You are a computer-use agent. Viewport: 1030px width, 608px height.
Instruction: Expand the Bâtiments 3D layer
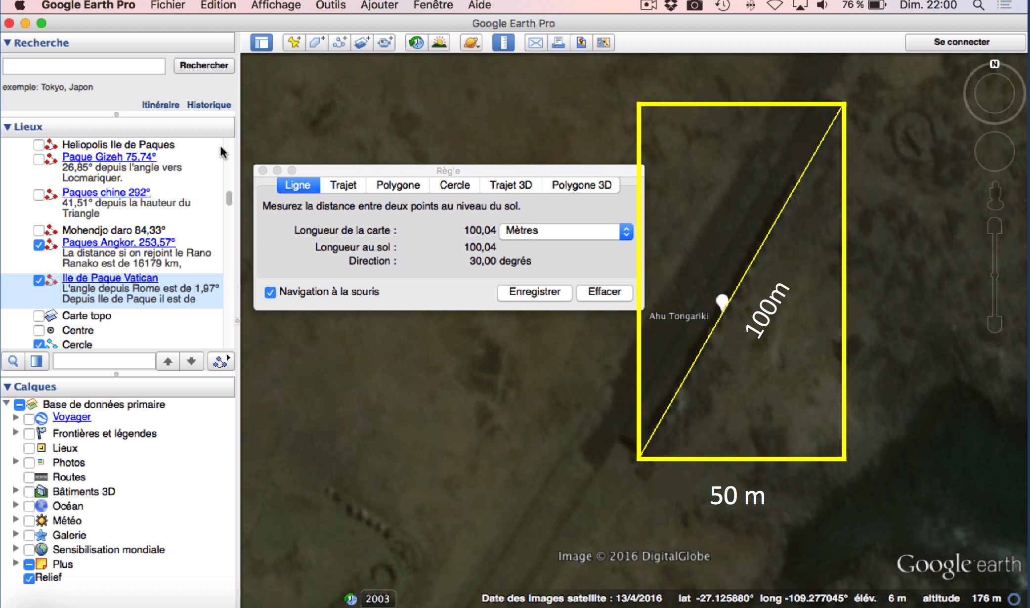pos(16,490)
